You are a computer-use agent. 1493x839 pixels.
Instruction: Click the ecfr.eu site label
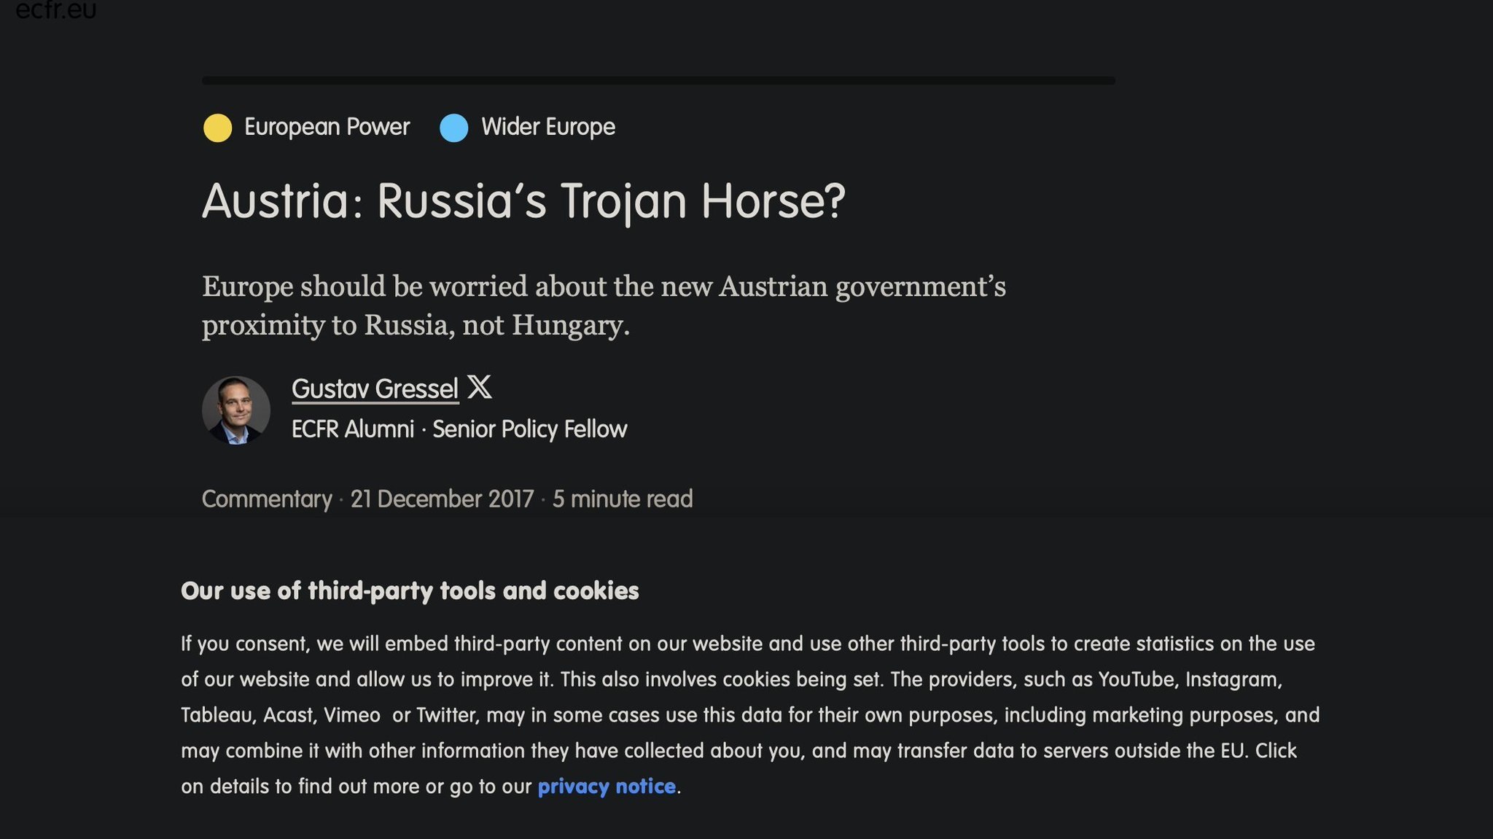tap(55, 10)
